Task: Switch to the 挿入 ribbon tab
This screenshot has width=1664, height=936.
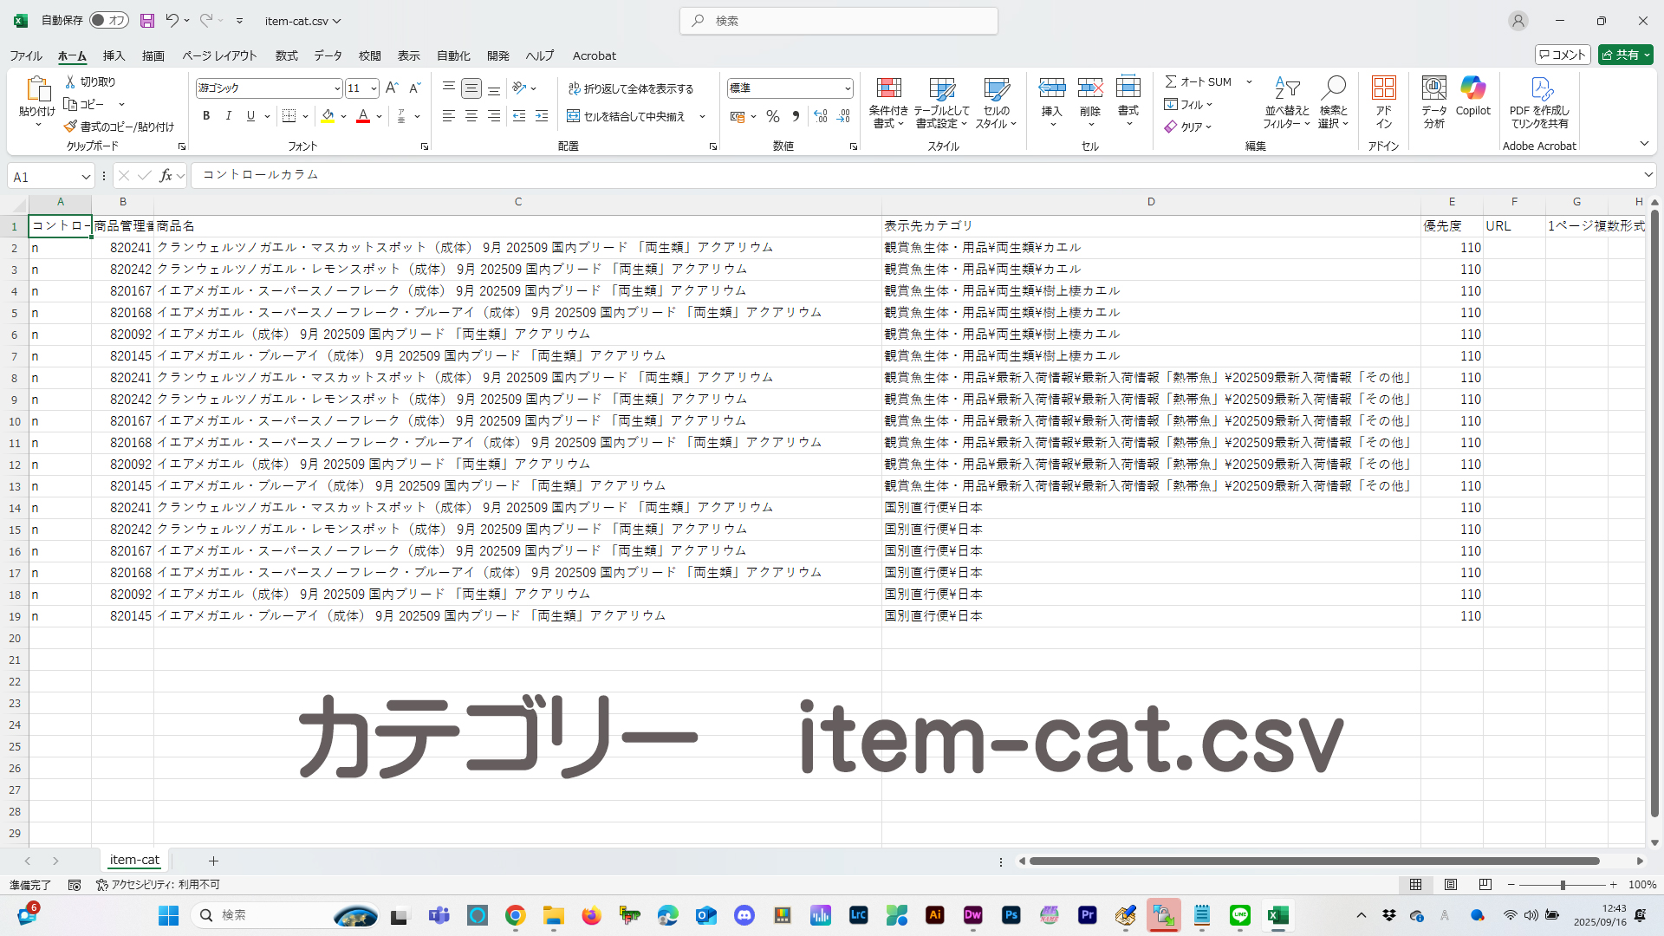Action: (114, 55)
